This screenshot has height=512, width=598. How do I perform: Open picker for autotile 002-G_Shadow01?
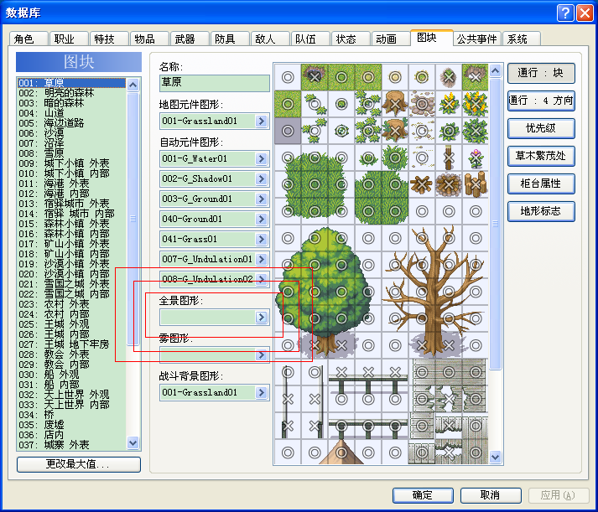(262, 178)
